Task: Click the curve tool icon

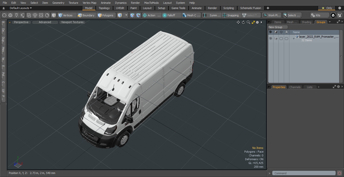Action: pos(22,15)
